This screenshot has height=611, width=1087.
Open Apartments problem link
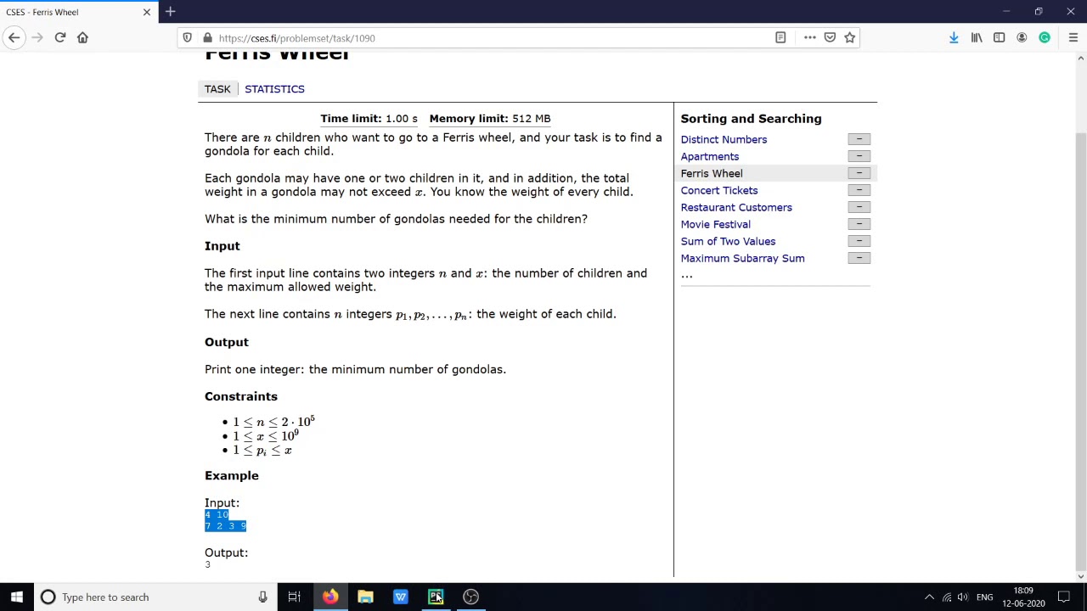pos(710,156)
